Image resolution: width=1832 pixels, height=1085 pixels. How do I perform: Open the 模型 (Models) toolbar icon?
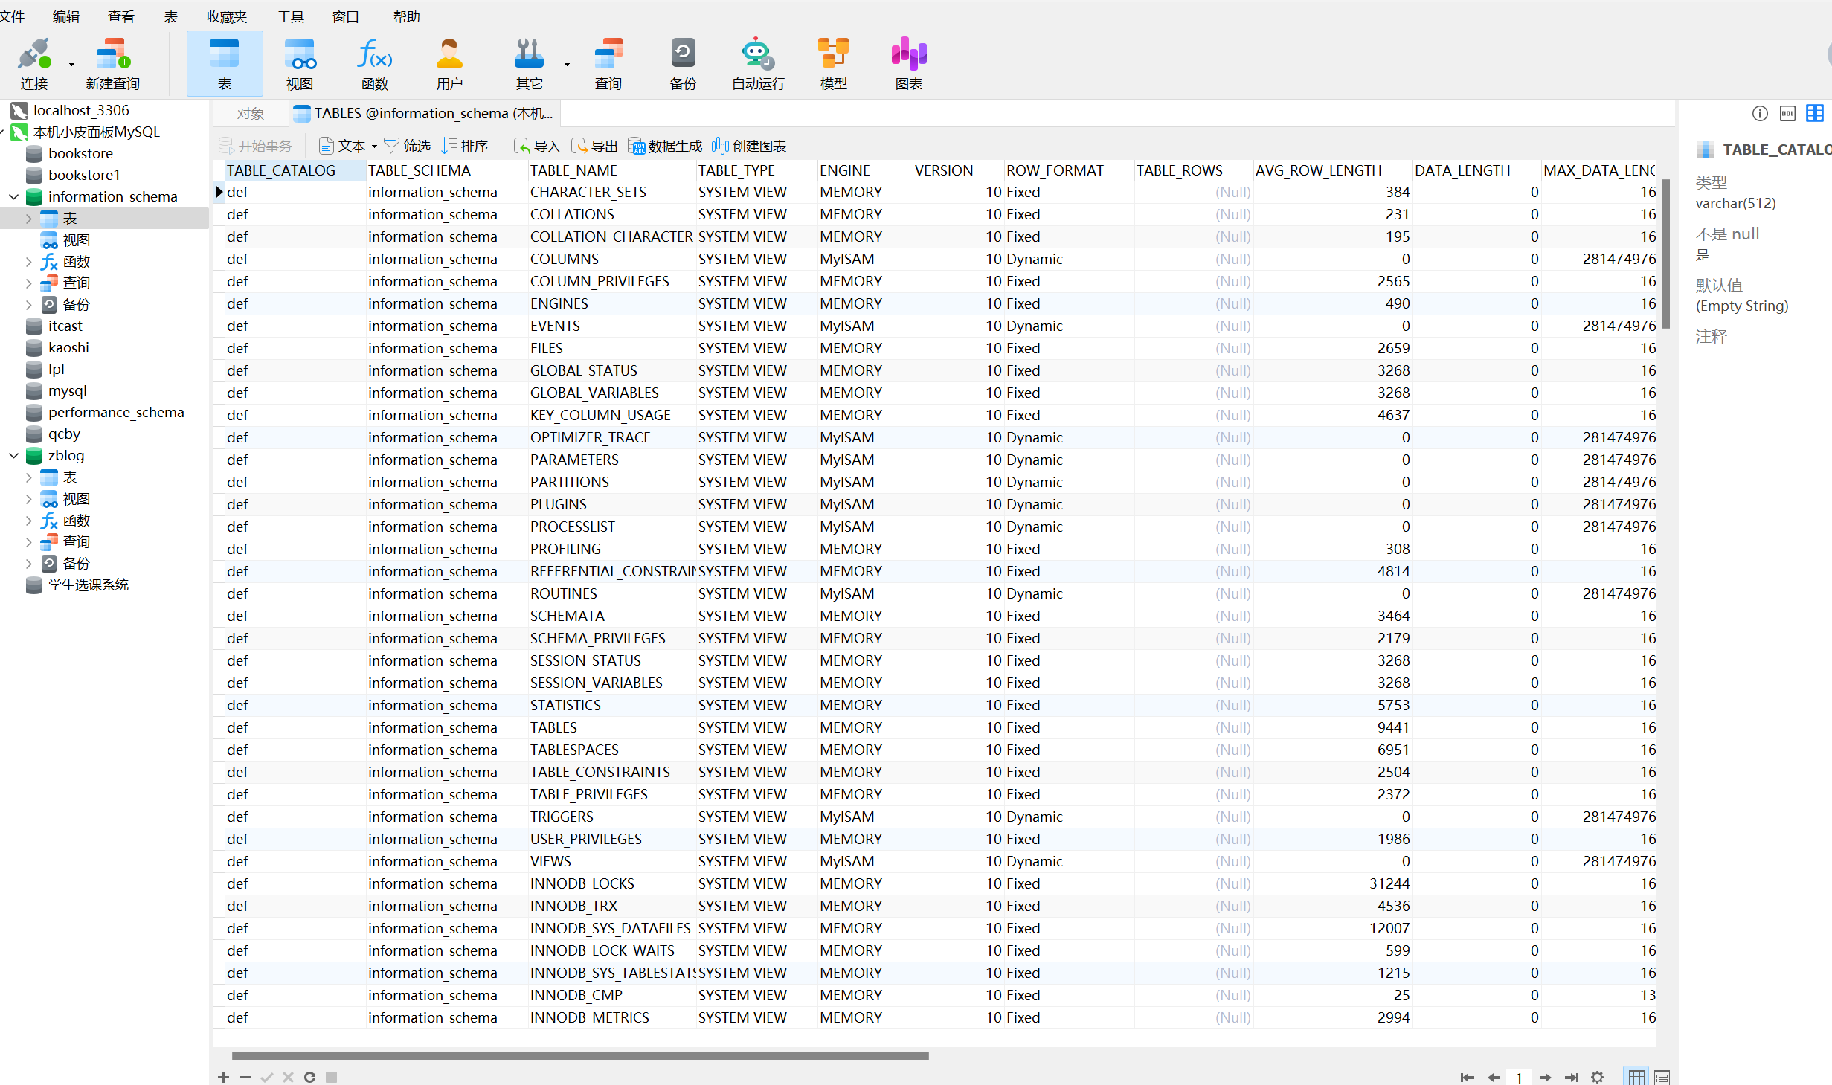click(x=832, y=63)
